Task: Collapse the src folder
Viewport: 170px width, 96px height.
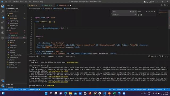Action: coord(10,31)
